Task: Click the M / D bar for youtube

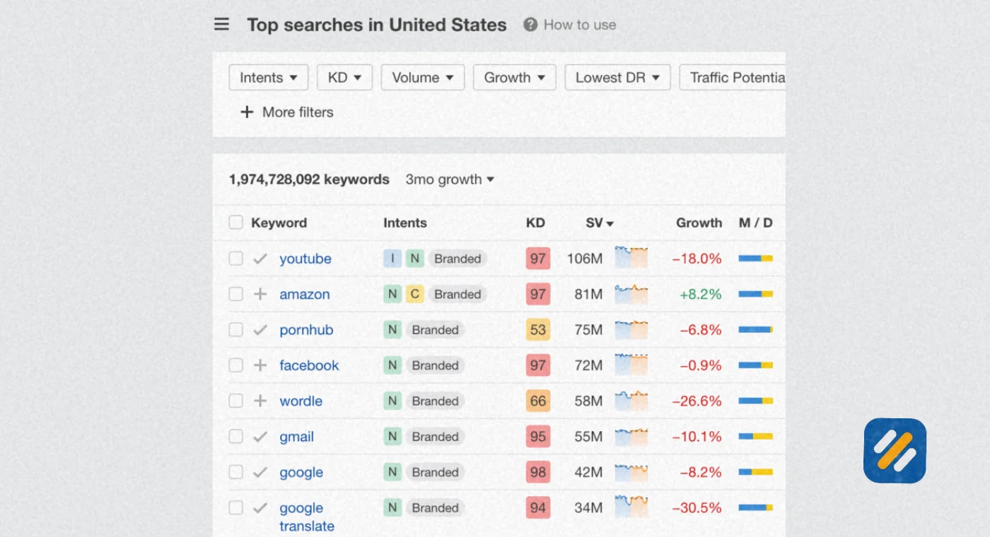Action: 756,259
